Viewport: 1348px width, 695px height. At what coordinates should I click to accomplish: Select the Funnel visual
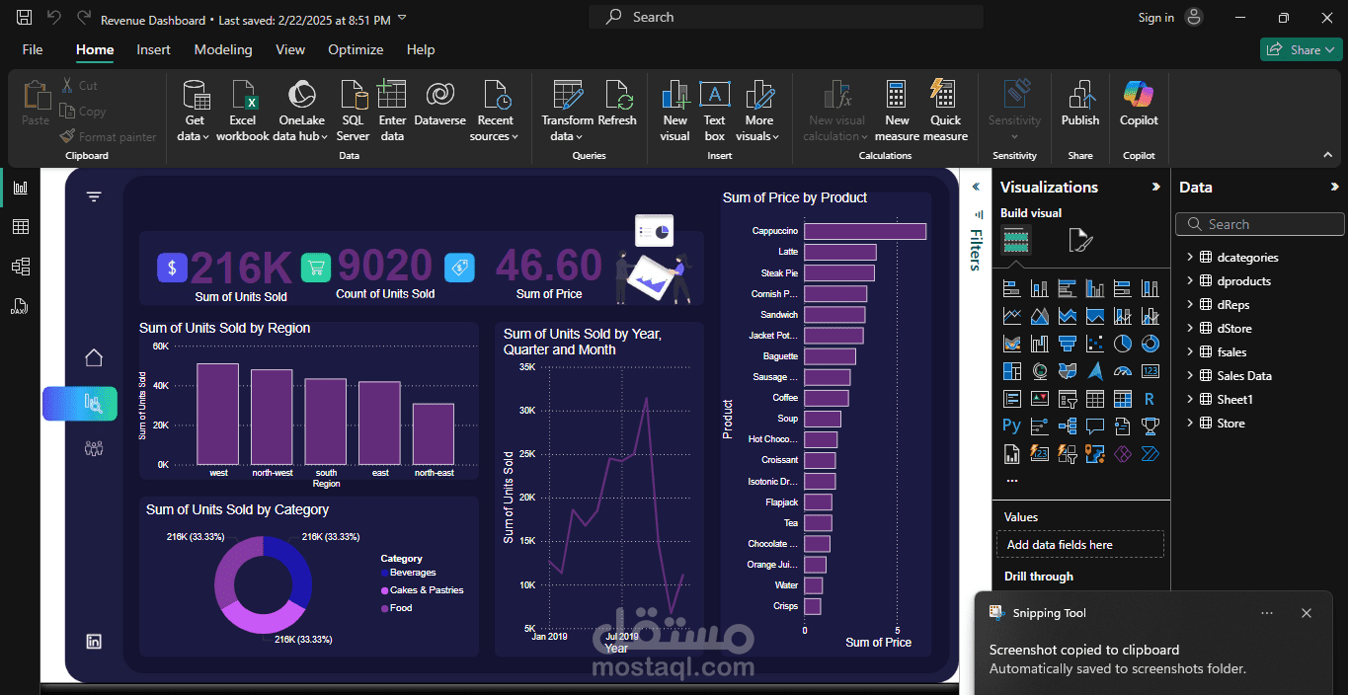coord(1068,344)
